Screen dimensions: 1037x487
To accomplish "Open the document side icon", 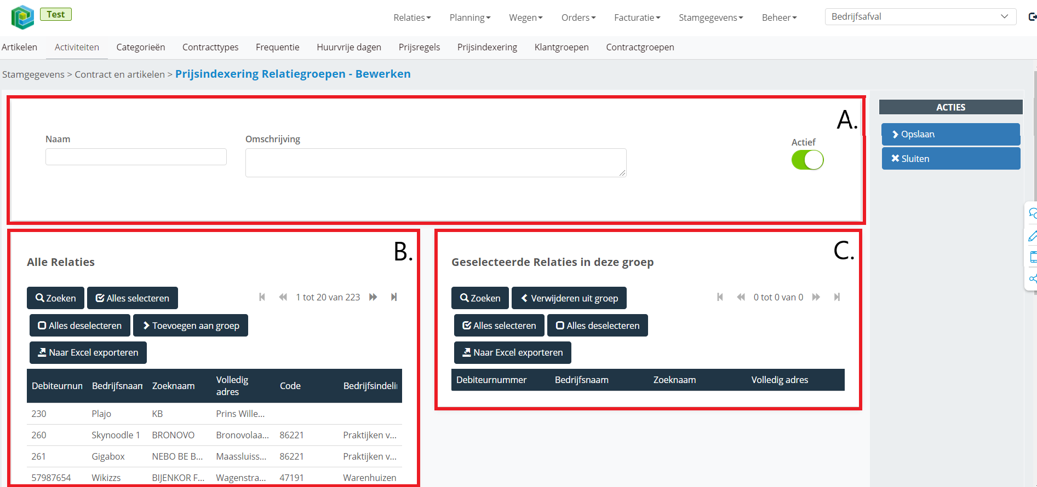I will [x=1033, y=257].
